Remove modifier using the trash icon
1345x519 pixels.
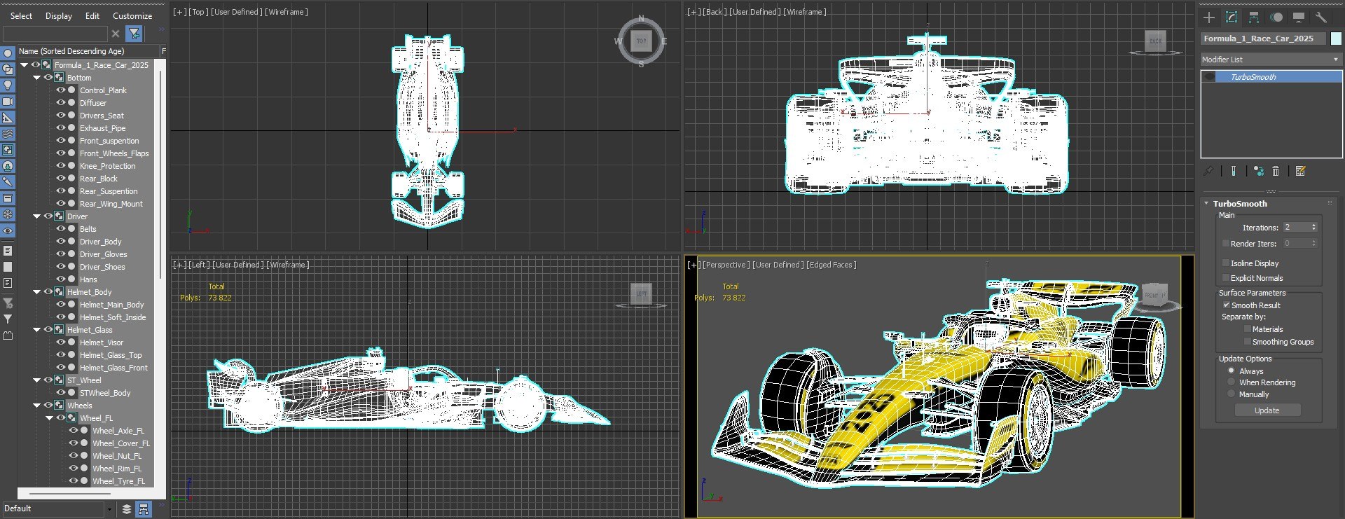tap(1276, 171)
